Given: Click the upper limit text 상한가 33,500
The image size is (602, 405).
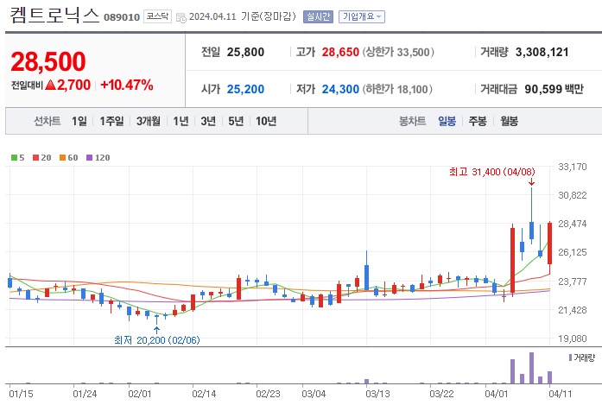Looking at the screenshot, I should point(398,52).
